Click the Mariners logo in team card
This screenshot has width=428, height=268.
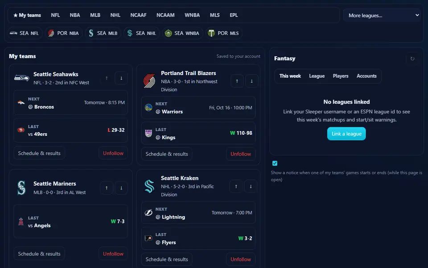pos(21,188)
